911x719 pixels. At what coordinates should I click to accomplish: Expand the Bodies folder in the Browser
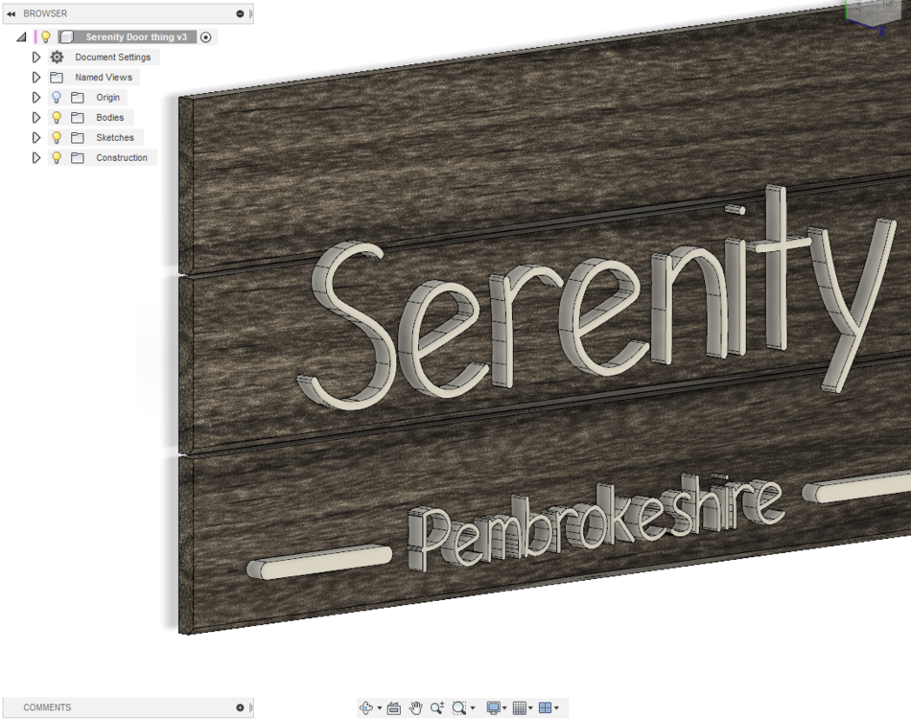pyautogui.click(x=35, y=117)
